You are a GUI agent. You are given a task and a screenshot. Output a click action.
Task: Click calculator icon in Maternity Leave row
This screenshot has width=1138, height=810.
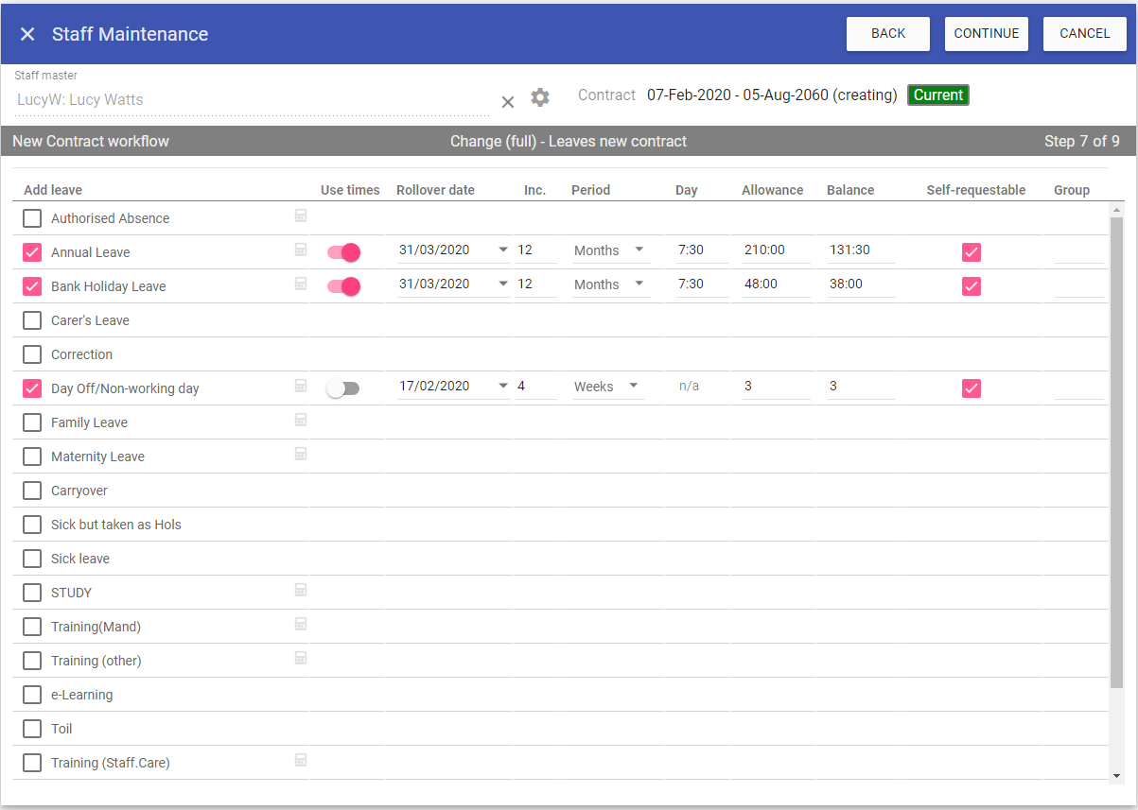(x=301, y=454)
